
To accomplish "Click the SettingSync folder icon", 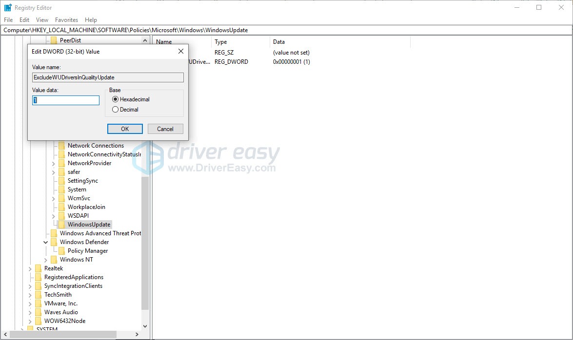I will click(62, 180).
